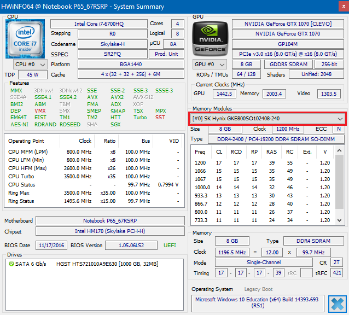Click the Intel Core i7-6700HQ name field

(99, 24)
